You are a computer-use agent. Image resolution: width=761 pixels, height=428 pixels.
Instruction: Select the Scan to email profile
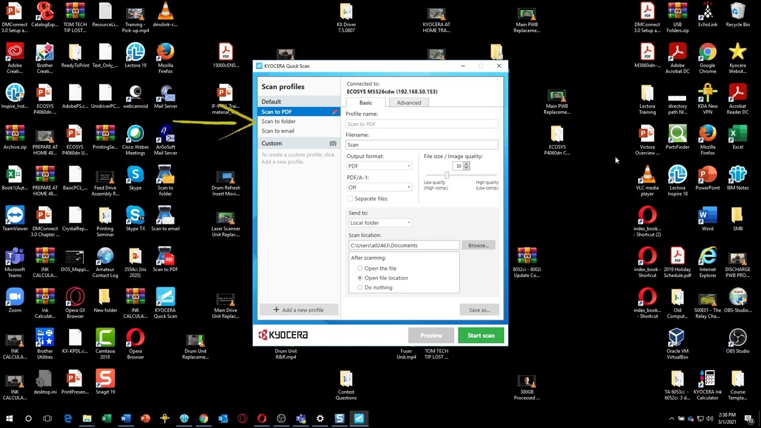coord(299,131)
